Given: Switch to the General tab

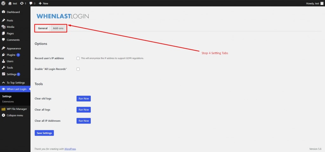Looking at the screenshot, I should point(43,28).
